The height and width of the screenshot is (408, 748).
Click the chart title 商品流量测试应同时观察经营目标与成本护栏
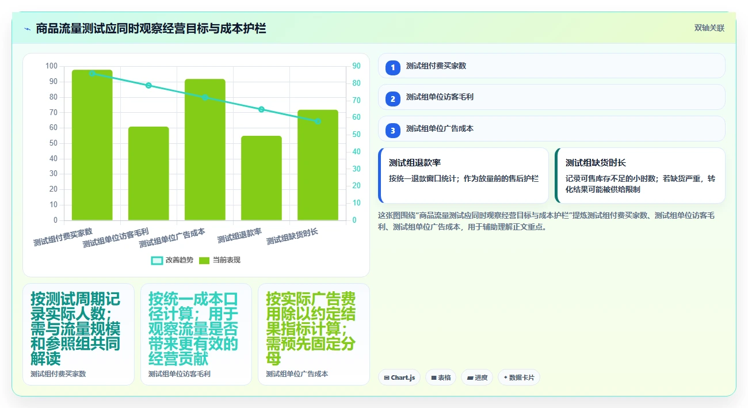pyautogui.click(x=151, y=28)
